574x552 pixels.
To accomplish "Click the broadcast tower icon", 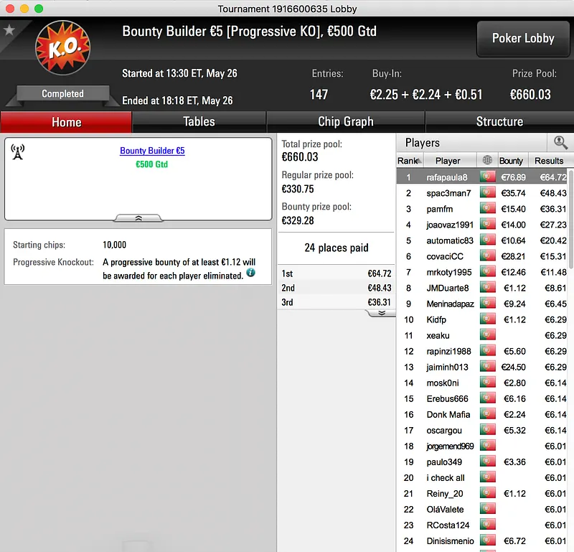I will point(17,151).
